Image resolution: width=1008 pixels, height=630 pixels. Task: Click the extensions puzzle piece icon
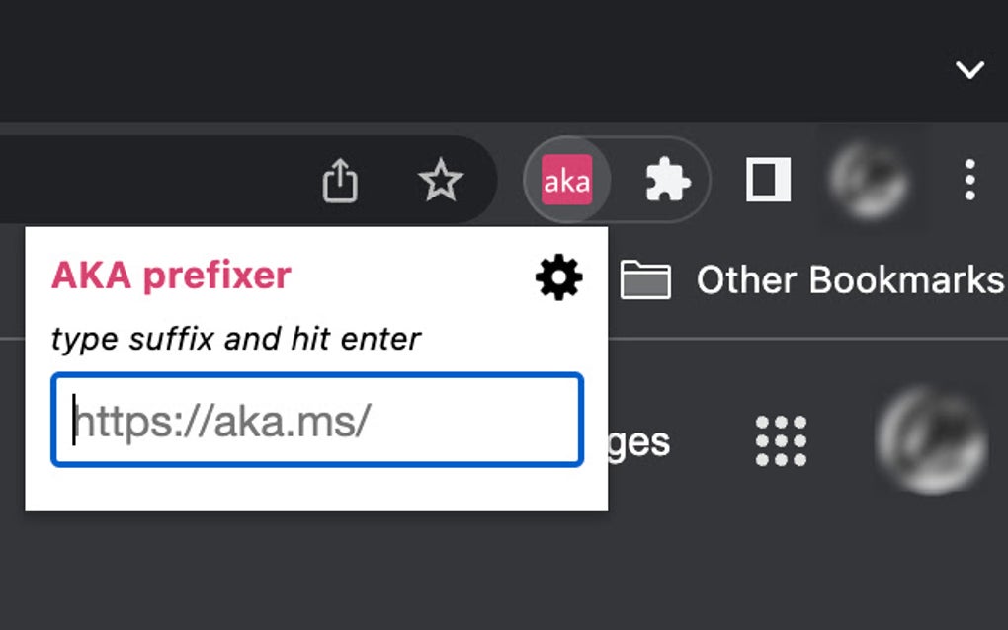pyautogui.click(x=667, y=181)
